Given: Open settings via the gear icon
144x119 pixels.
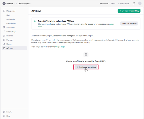Looking at the screenshot, I should coord(134,4).
